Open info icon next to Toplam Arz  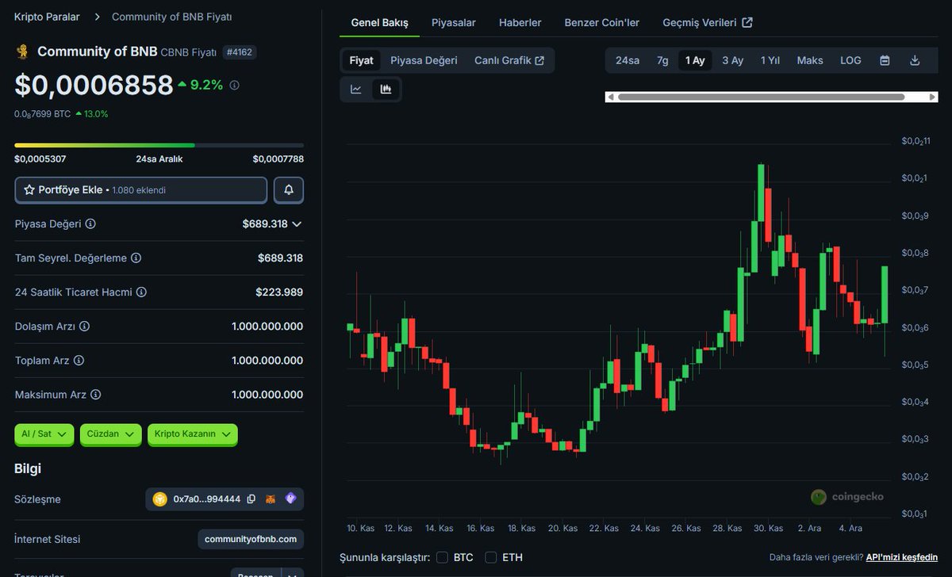pos(79,360)
